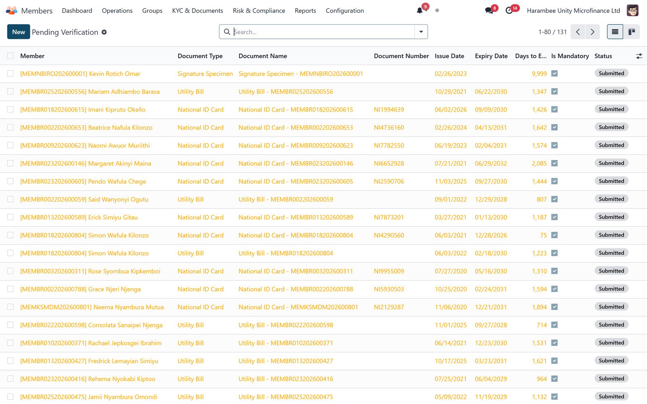Open the chat messages icon
The height and width of the screenshot is (404, 647).
click(x=489, y=11)
